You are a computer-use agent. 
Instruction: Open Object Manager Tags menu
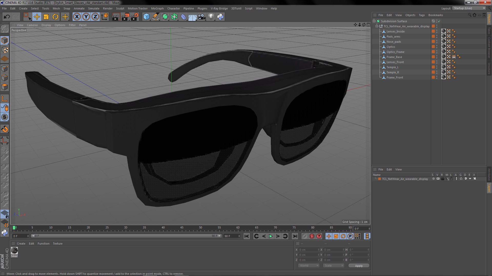(x=422, y=15)
